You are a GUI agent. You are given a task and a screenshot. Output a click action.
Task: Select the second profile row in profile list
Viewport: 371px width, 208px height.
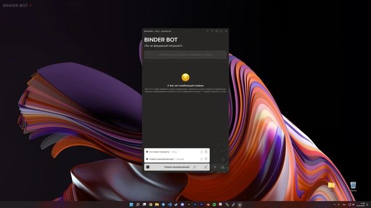click(177, 159)
